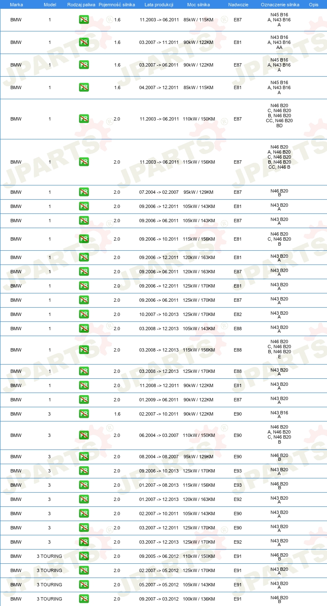This screenshot has width=327, height=606.
Task: Select the date cell 02.2007 -> 05.2012
Action: pyautogui.click(x=159, y=570)
